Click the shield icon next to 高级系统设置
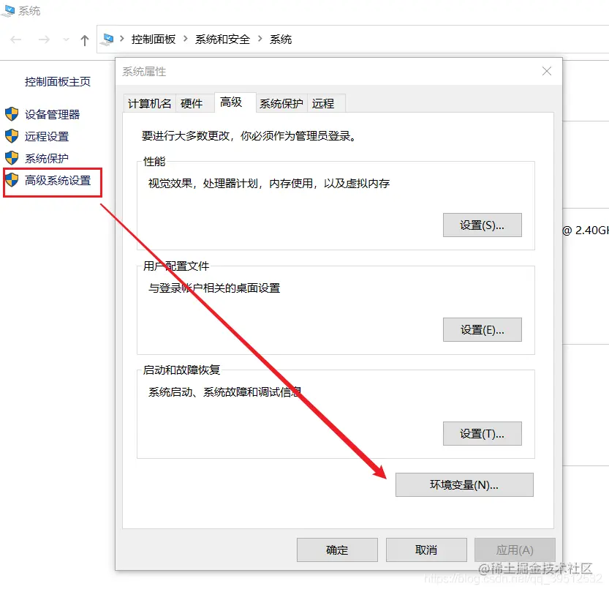 click(12, 179)
